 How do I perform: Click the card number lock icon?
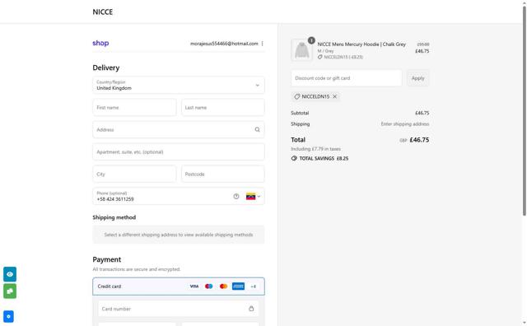click(x=251, y=309)
